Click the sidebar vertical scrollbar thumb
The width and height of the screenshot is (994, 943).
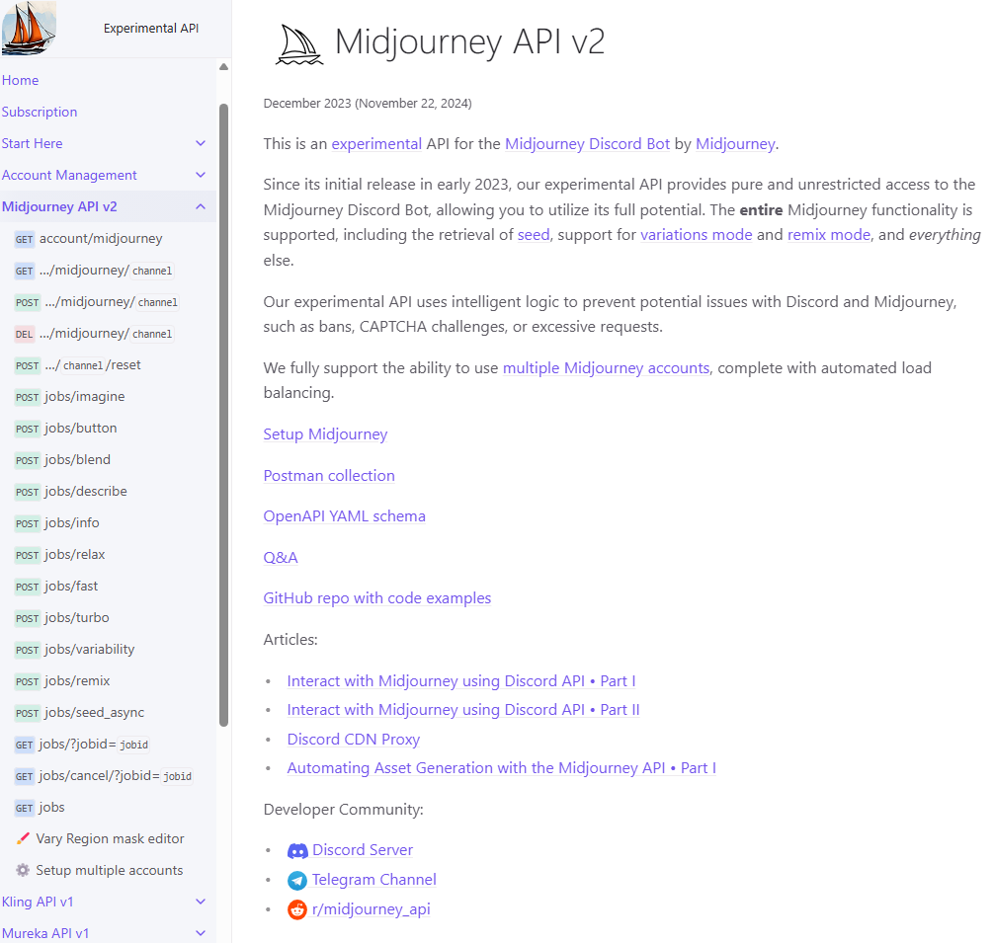point(223,415)
